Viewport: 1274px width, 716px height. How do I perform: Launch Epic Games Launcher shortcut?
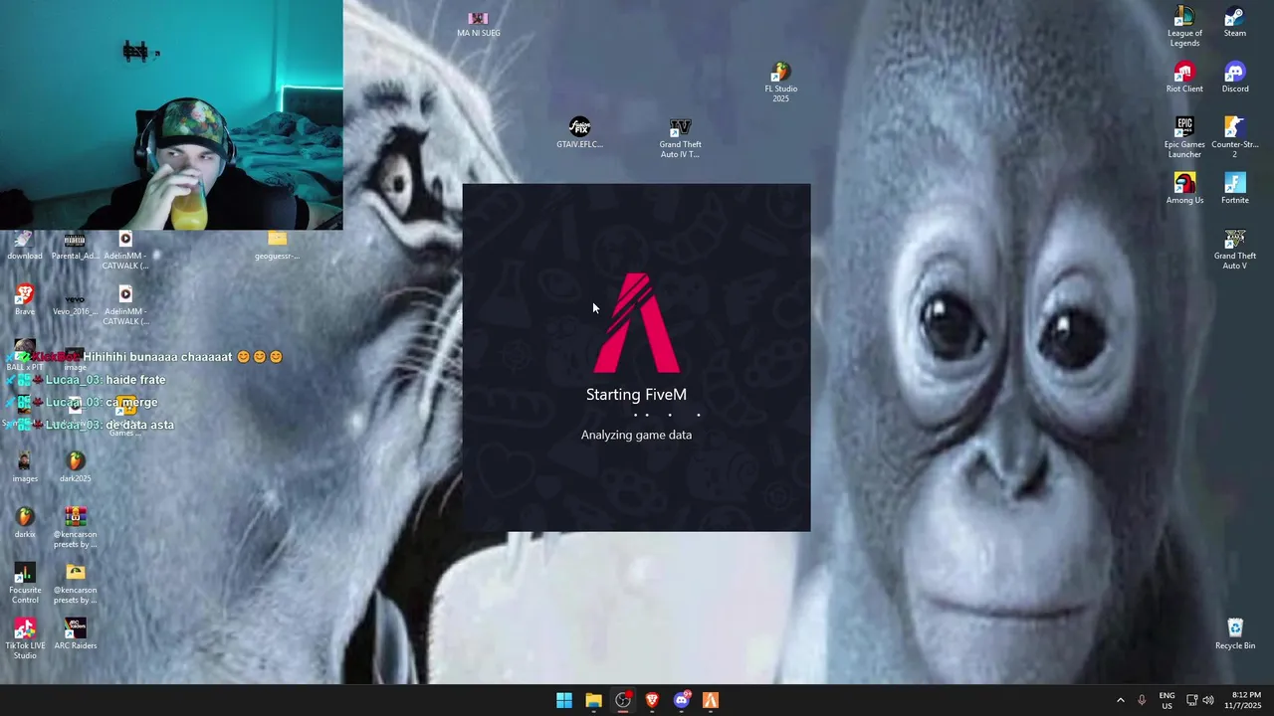pos(1184,137)
